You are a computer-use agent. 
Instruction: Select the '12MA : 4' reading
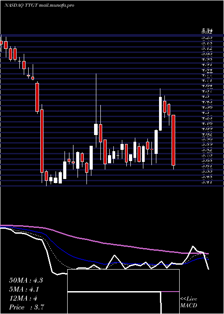(23, 298)
